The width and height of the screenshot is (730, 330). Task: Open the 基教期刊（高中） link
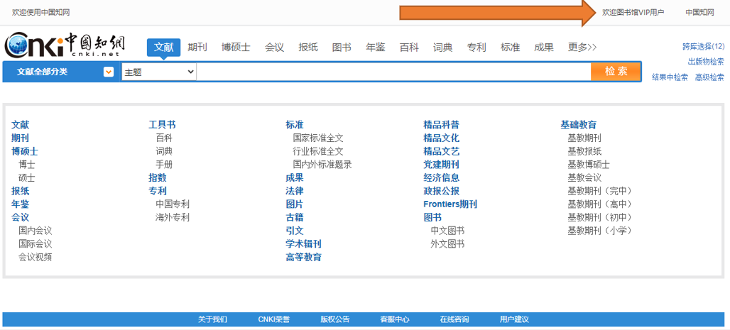(x=599, y=204)
